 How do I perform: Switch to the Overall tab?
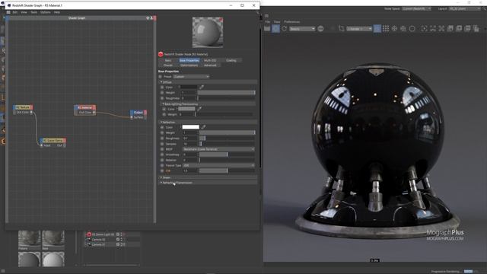pyautogui.click(x=168, y=65)
